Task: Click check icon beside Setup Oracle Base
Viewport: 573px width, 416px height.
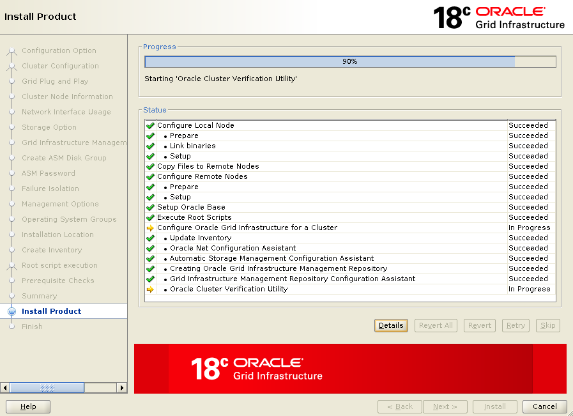Action: pyautogui.click(x=150, y=207)
